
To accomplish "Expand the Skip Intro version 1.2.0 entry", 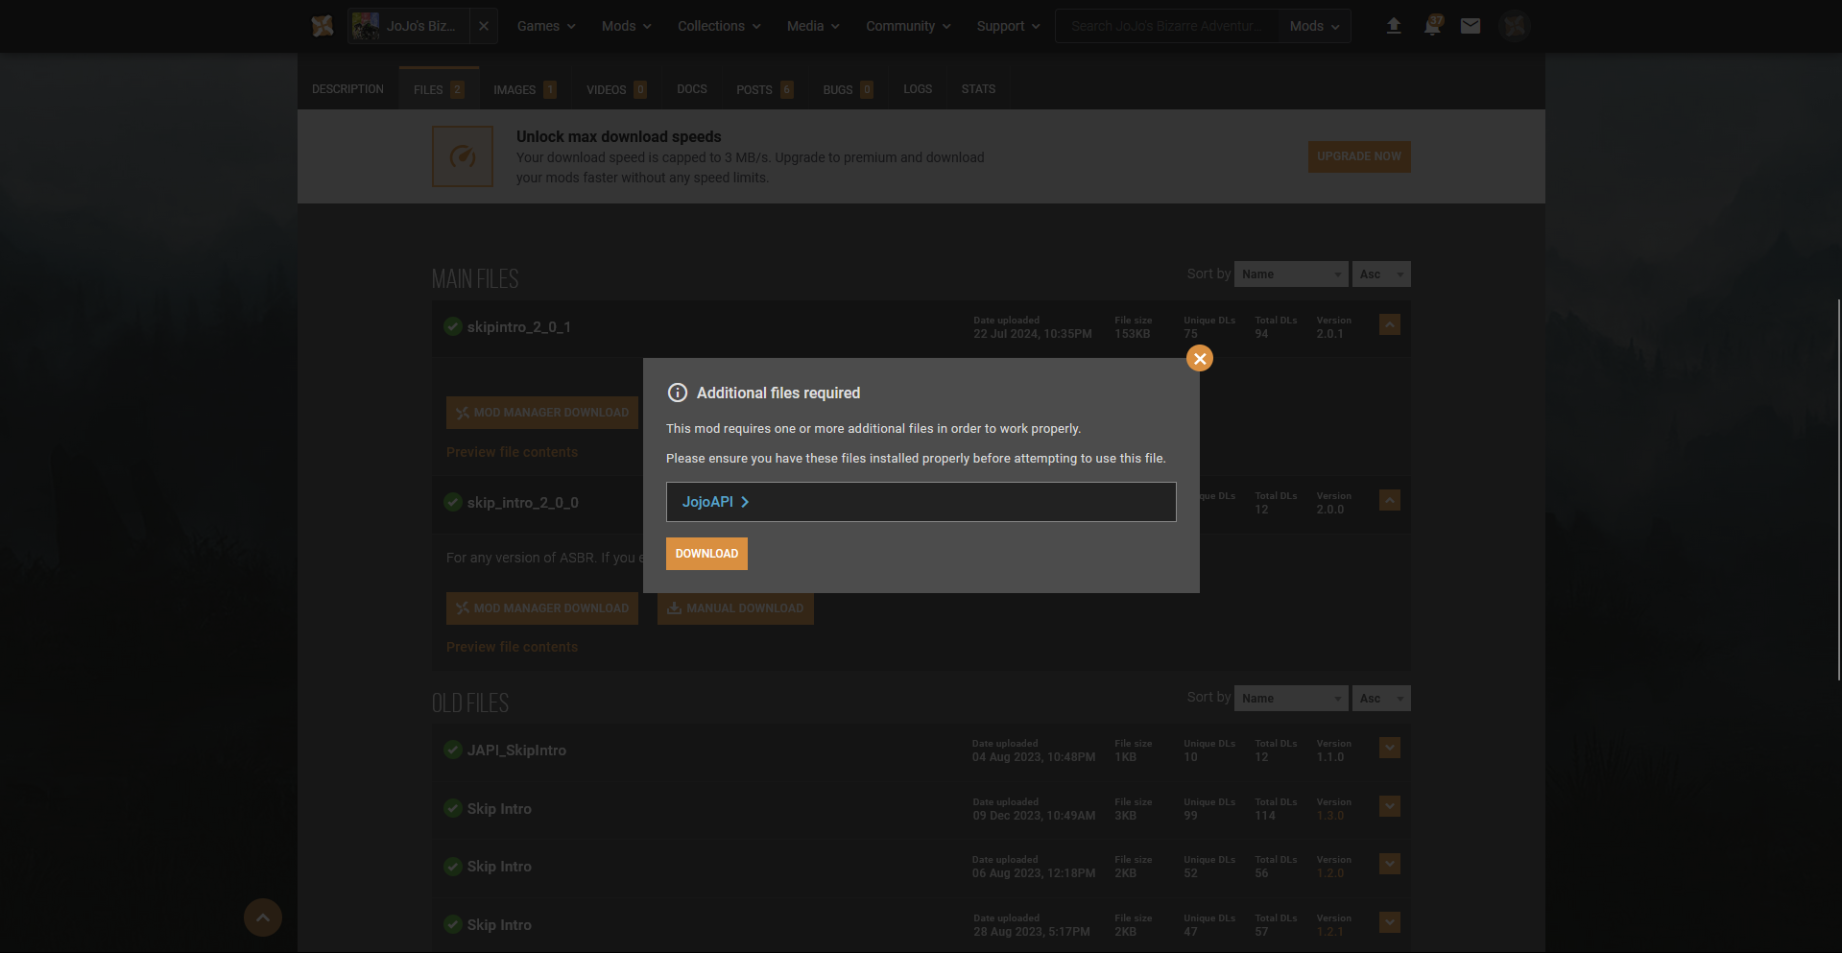I will 1389,864.
